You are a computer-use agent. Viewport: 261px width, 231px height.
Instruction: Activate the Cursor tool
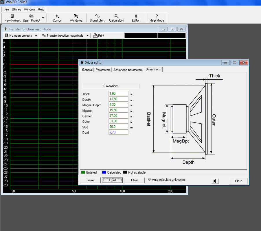57,18
